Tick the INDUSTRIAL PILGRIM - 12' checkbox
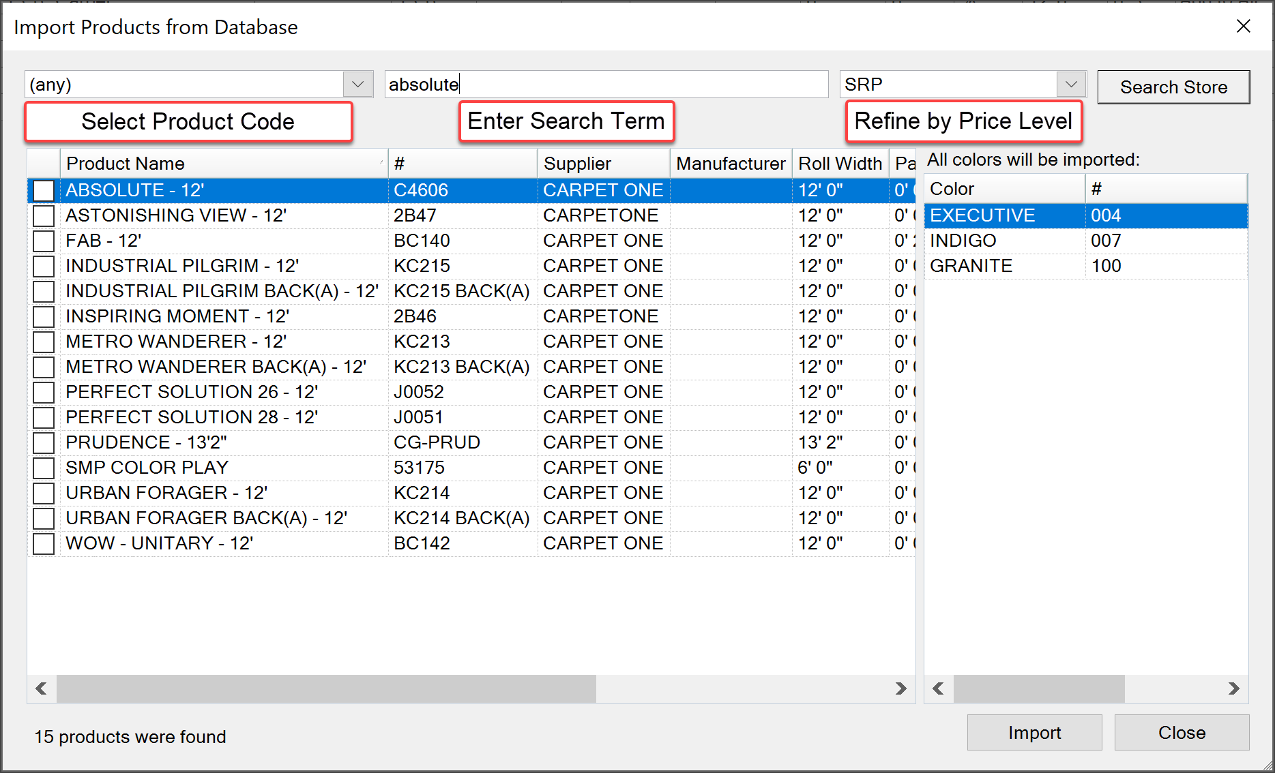The height and width of the screenshot is (773, 1275). point(44,266)
